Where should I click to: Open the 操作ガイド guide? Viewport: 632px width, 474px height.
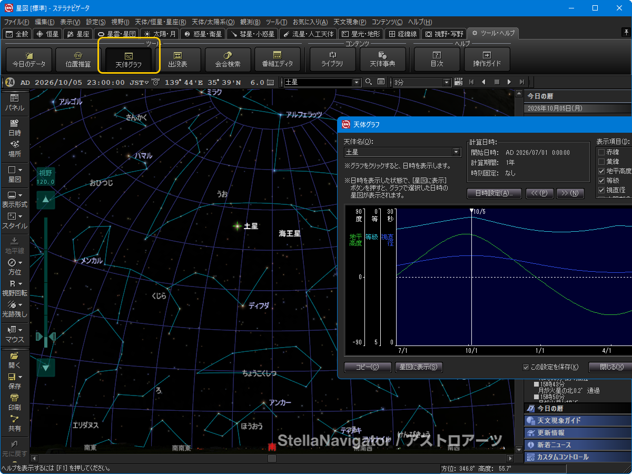487,60
